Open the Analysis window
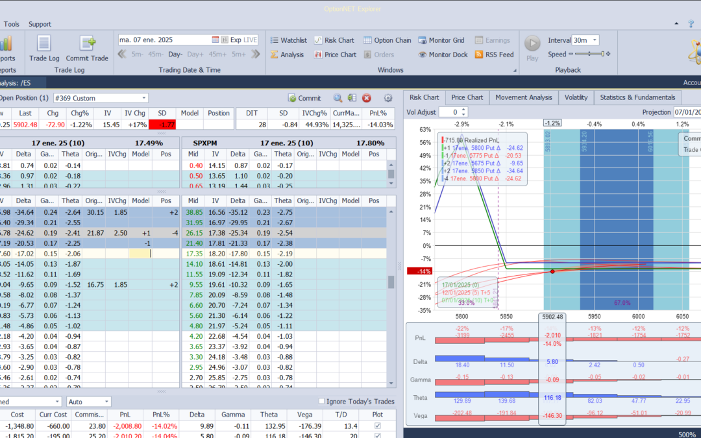This screenshot has height=438, width=701. [x=287, y=55]
